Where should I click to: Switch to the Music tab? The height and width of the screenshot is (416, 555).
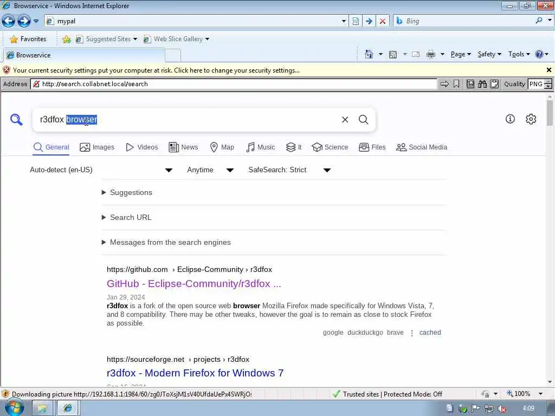point(261,147)
